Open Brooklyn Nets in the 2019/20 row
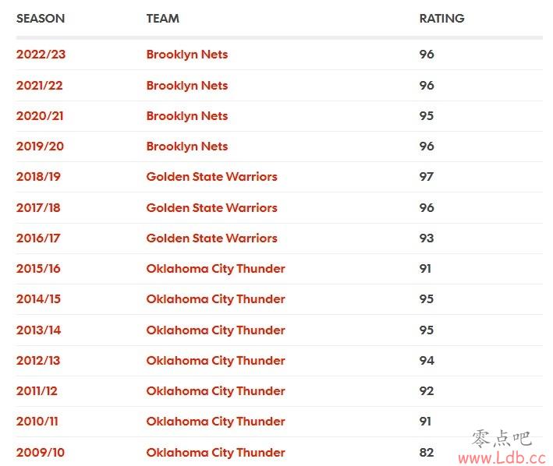The height and width of the screenshot is (466, 553). pyautogui.click(x=187, y=147)
